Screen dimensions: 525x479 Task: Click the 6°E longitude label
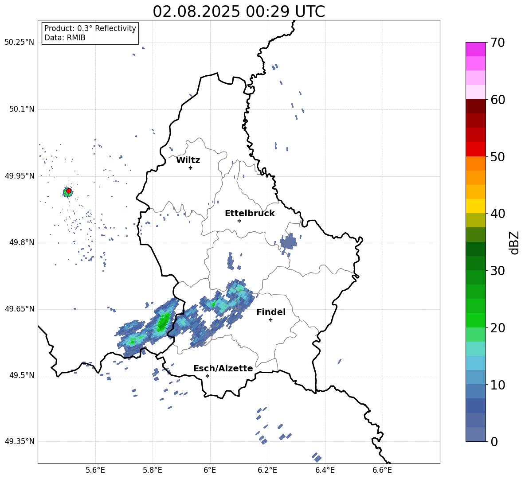pyautogui.click(x=210, y=470)
